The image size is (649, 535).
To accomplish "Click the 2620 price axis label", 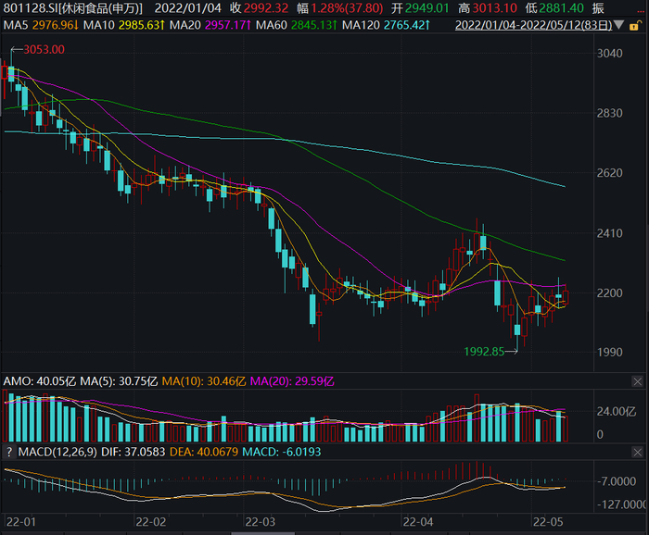I will 609,173.
